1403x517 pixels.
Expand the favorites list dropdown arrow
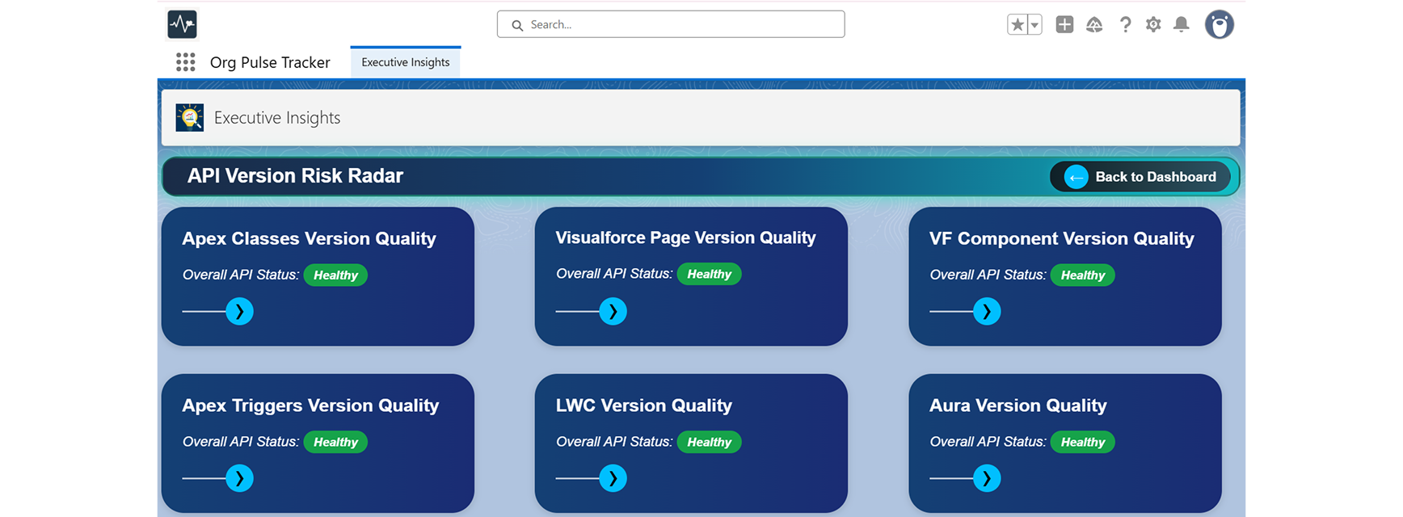tap(1034, 24)
